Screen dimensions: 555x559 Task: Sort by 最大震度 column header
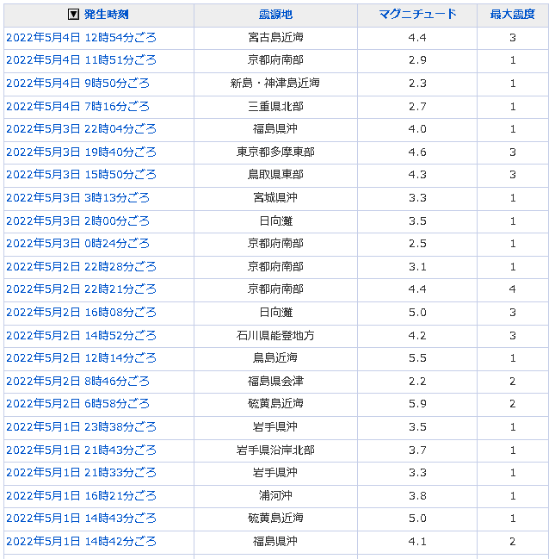coord(512,15)
